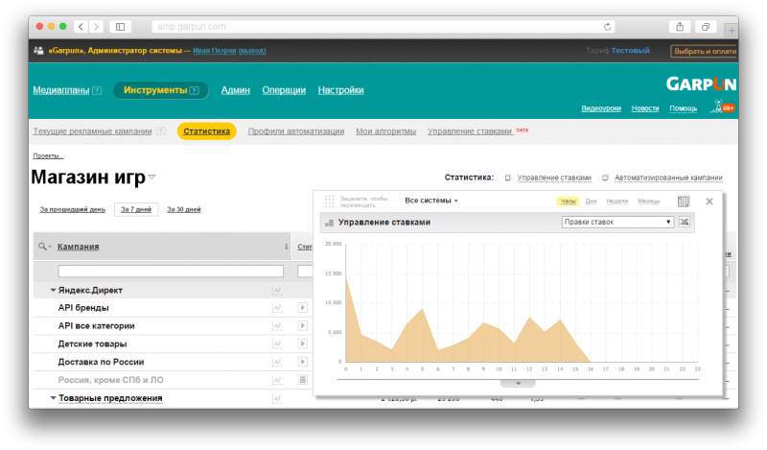Click the calendar date picker icon
Screen dimensions: 767x450
pos(684,201)
